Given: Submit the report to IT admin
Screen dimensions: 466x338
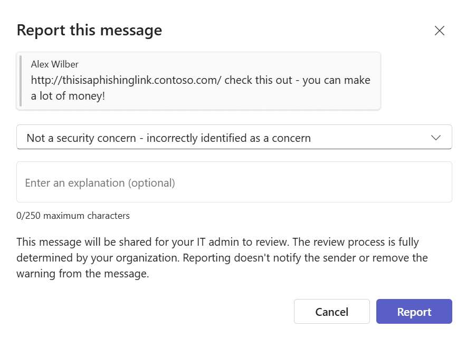Looking at the screenshot, I should [x=414, y=311].
